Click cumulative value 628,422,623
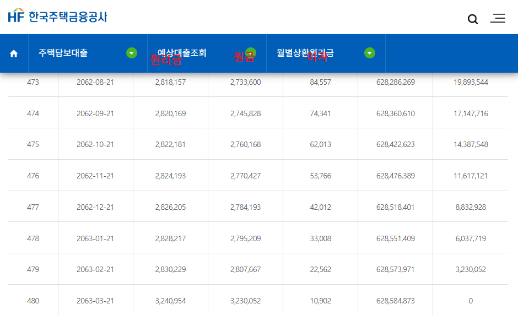The width and height of the screenshot is (518, 315). tap(396, 144)
